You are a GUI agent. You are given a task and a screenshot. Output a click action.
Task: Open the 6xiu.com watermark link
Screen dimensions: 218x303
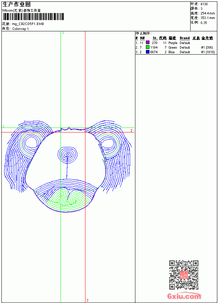[184, 296]
